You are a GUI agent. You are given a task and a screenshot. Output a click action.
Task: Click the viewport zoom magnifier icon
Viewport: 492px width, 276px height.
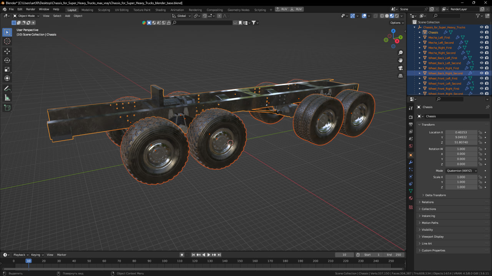tap(401, 53)
